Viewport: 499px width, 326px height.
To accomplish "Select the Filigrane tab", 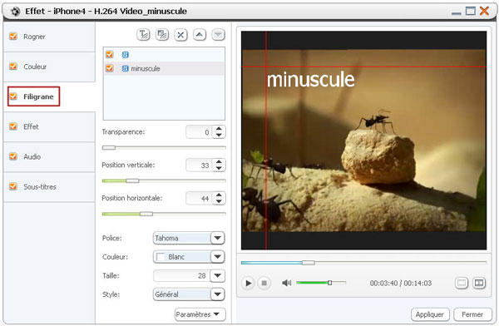I will click(49, 96).
